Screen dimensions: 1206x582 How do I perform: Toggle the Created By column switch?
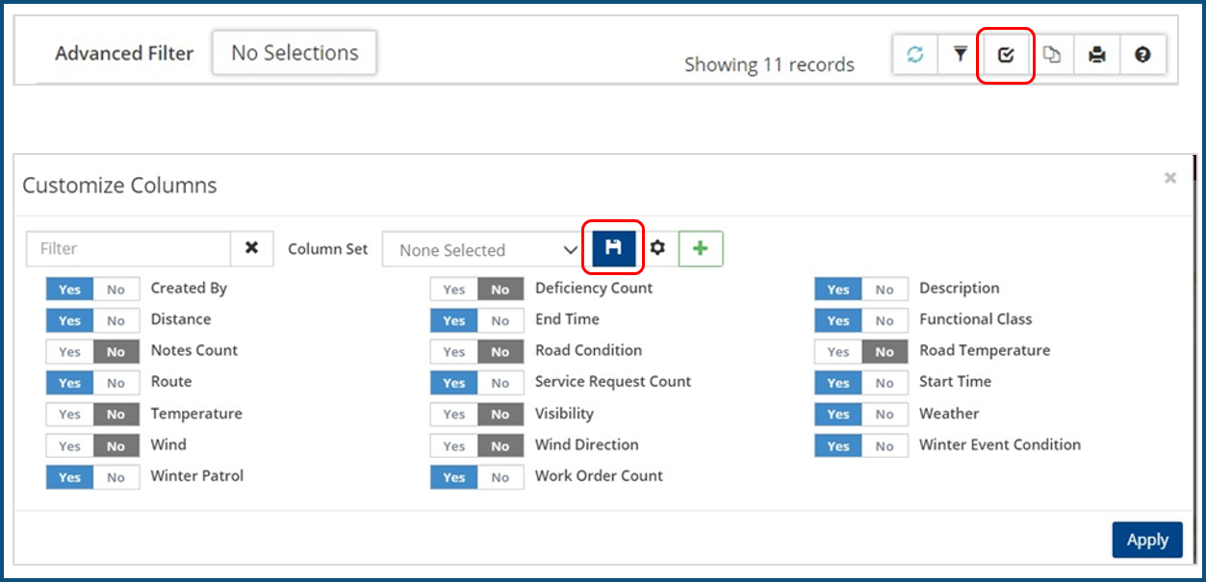(x=92, y=289)
